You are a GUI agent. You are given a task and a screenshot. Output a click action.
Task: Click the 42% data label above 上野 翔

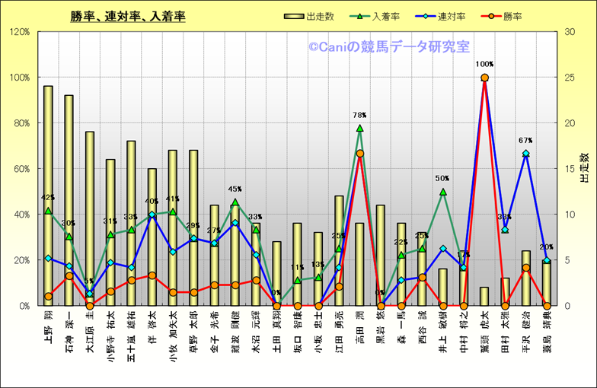(x=46, y=198)
